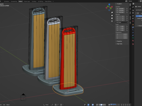Lock the Location Z value
The height and width of the screenshot is (106, 142).
tap(127, 12)
